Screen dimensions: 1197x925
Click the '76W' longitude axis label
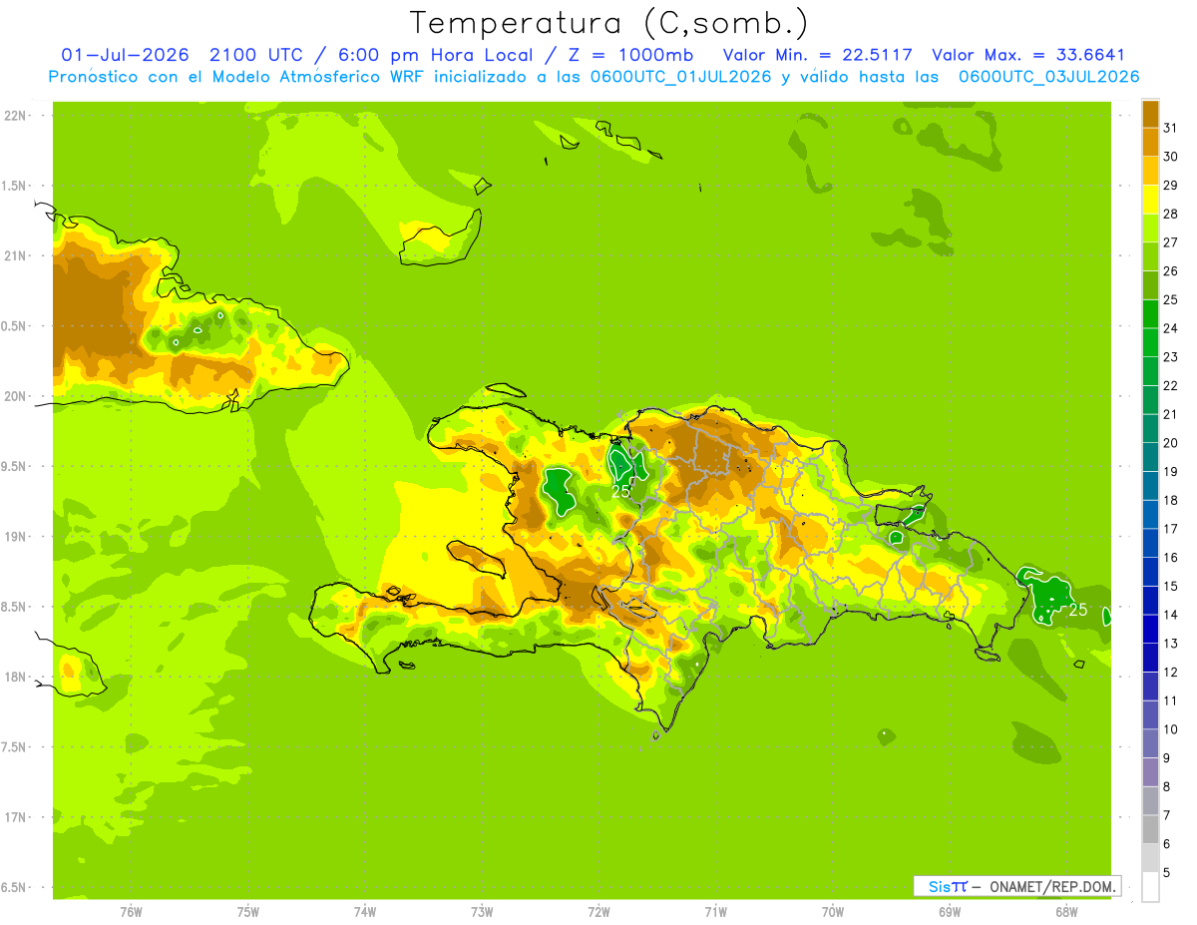131,911
